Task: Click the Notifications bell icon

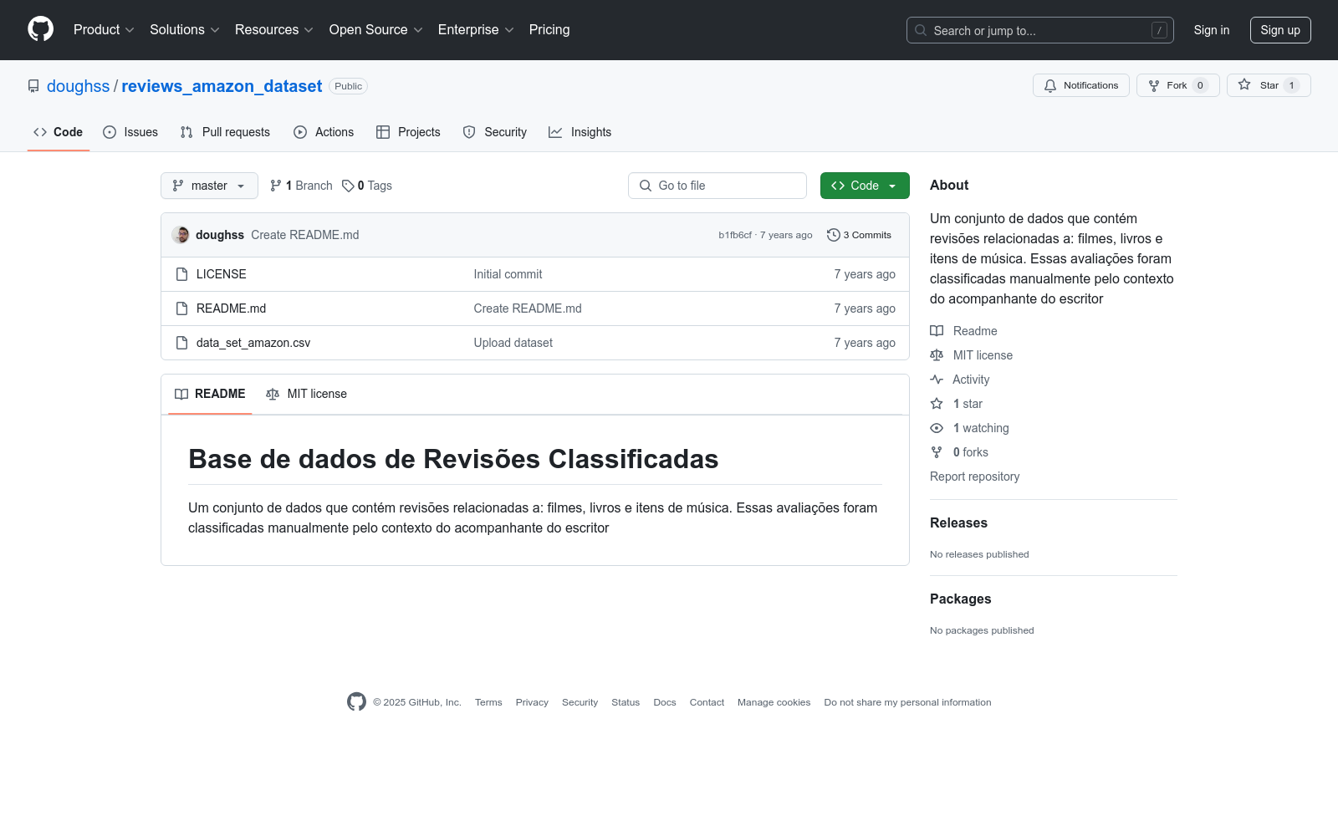Action: tap(1050, 85)
